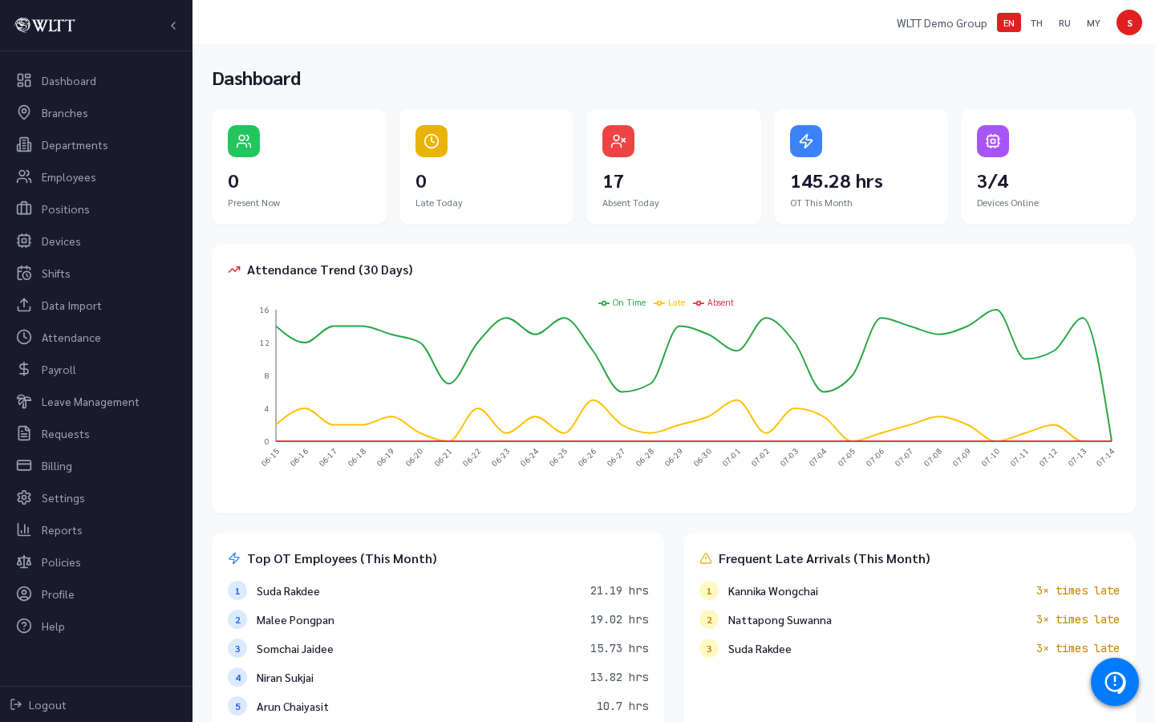Open the blue floating feedback button
Screen dimensions: 1155x722
pos(1115,682)
